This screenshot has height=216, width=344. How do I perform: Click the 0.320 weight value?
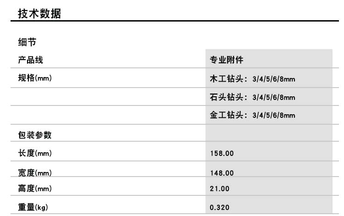coord(220,208)
